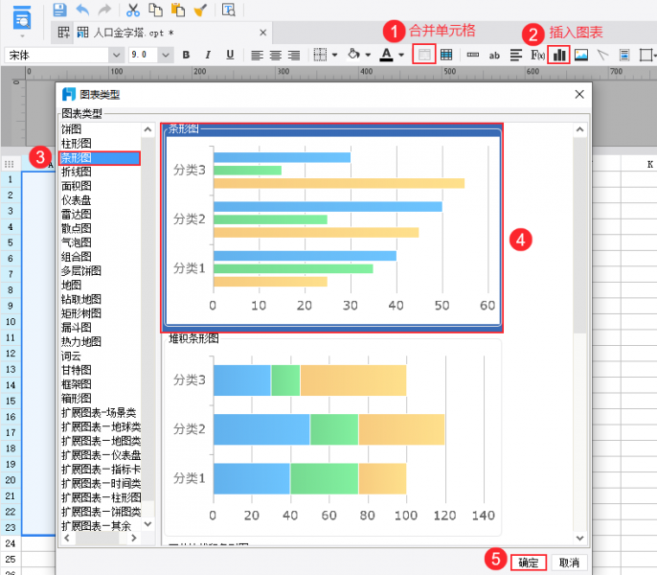Screen dimensions: 657x575
Task: Open the font size dropdown
Action: (x=166, y=55)
